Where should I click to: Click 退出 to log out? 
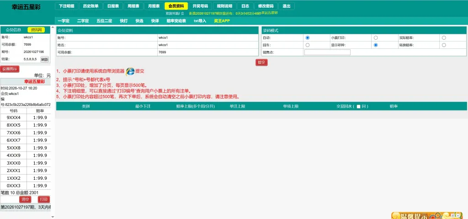287,6
